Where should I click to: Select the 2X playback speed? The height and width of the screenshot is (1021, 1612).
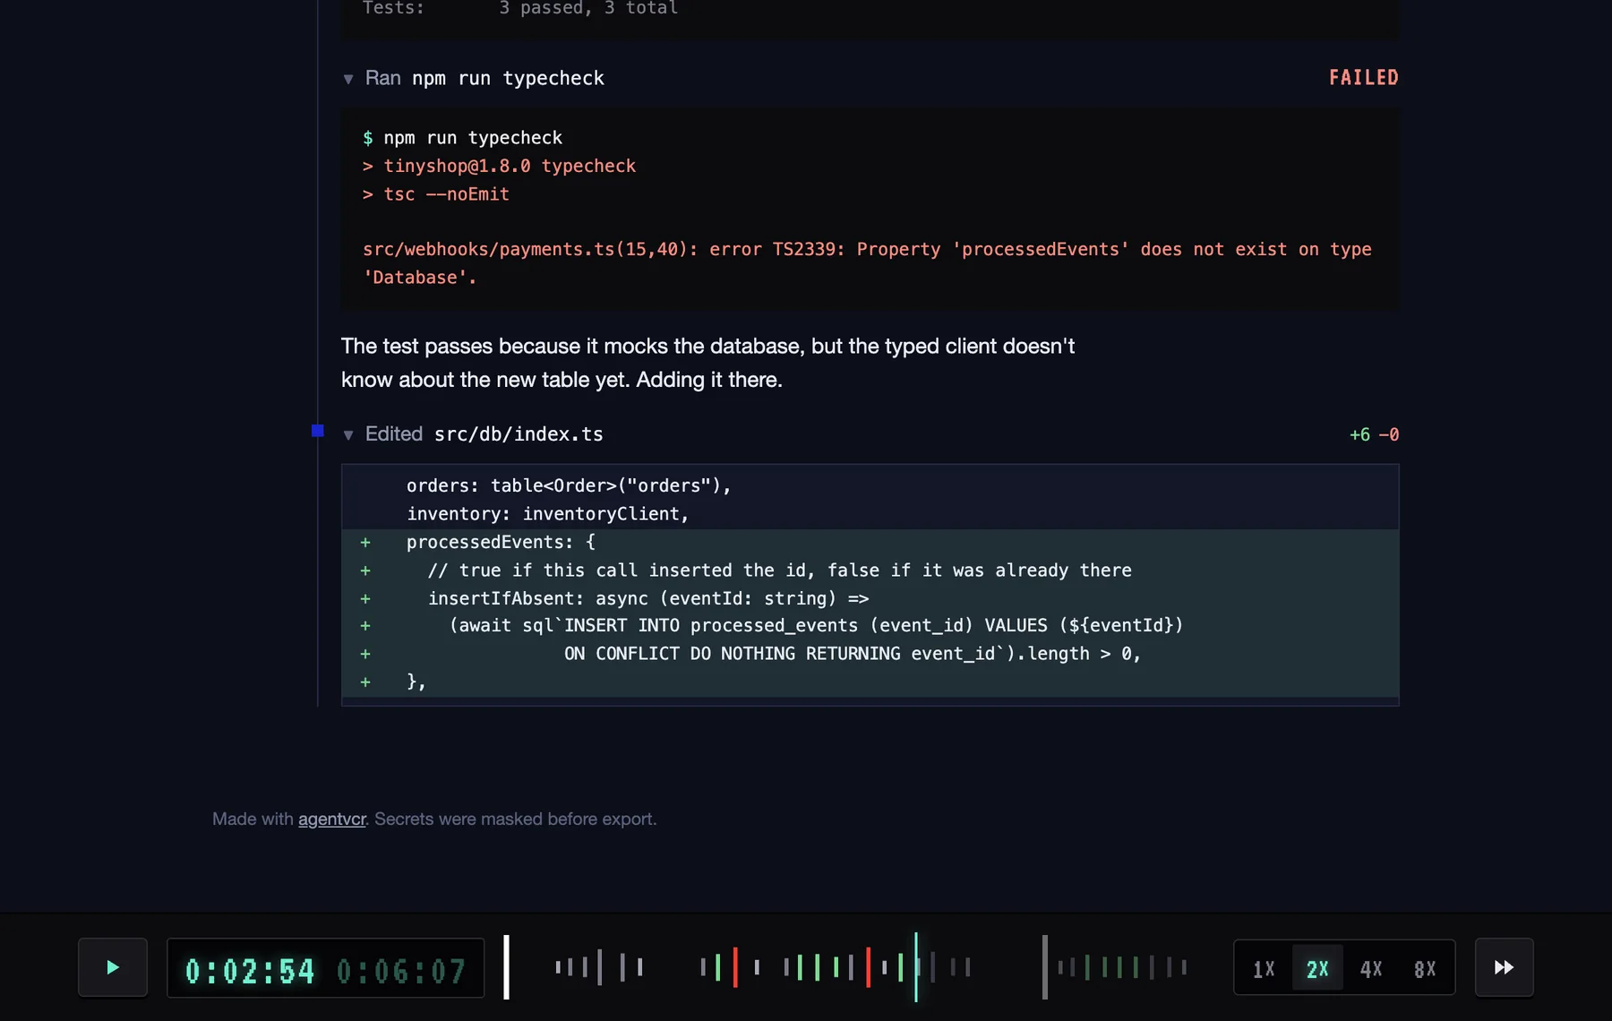(x=1317, y=968)
